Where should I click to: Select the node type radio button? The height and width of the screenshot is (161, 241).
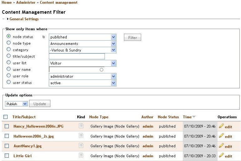click(9, 43)
